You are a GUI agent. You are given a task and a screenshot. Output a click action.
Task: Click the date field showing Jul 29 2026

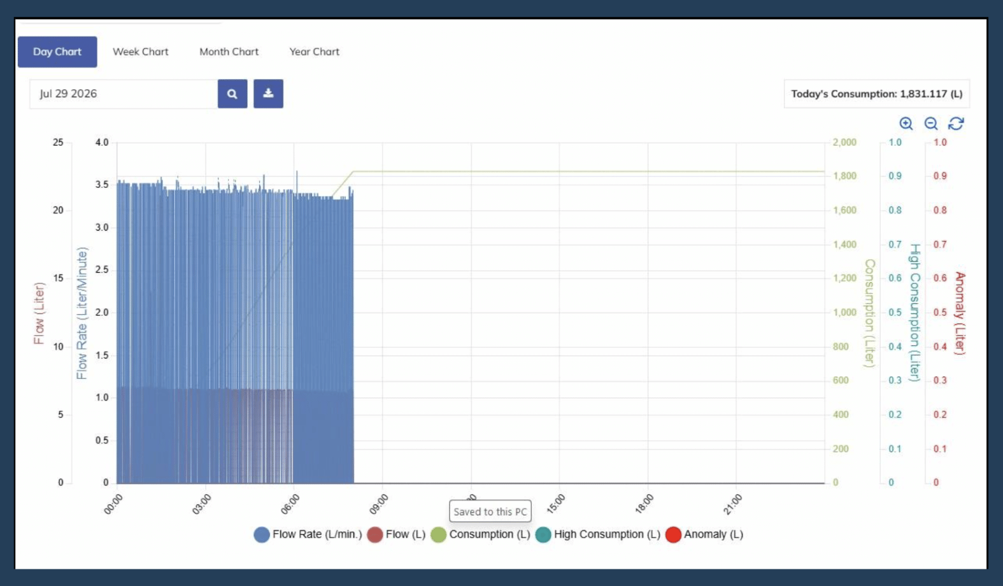click(x=124, y=94)
